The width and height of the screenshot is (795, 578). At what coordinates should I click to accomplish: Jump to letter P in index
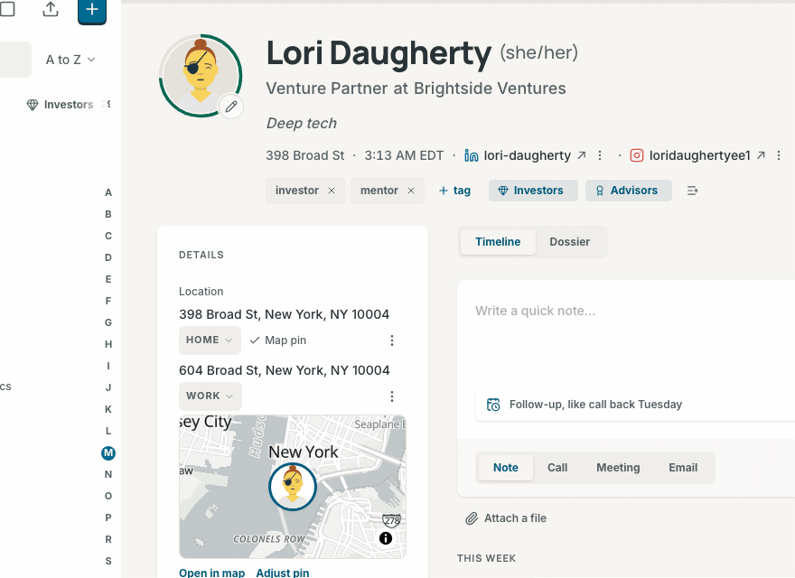(x=108, y=517)
